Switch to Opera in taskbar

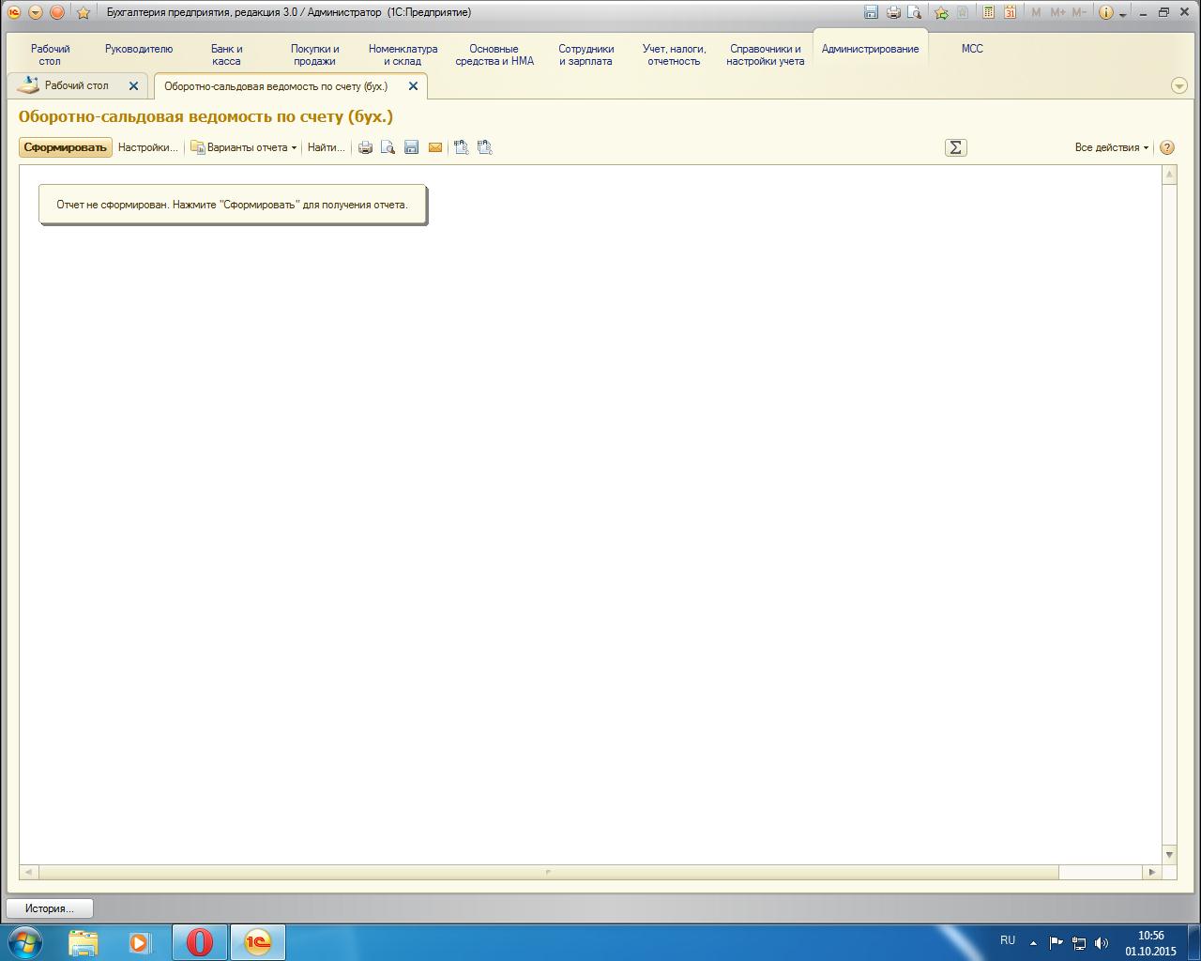pos(199,942)
